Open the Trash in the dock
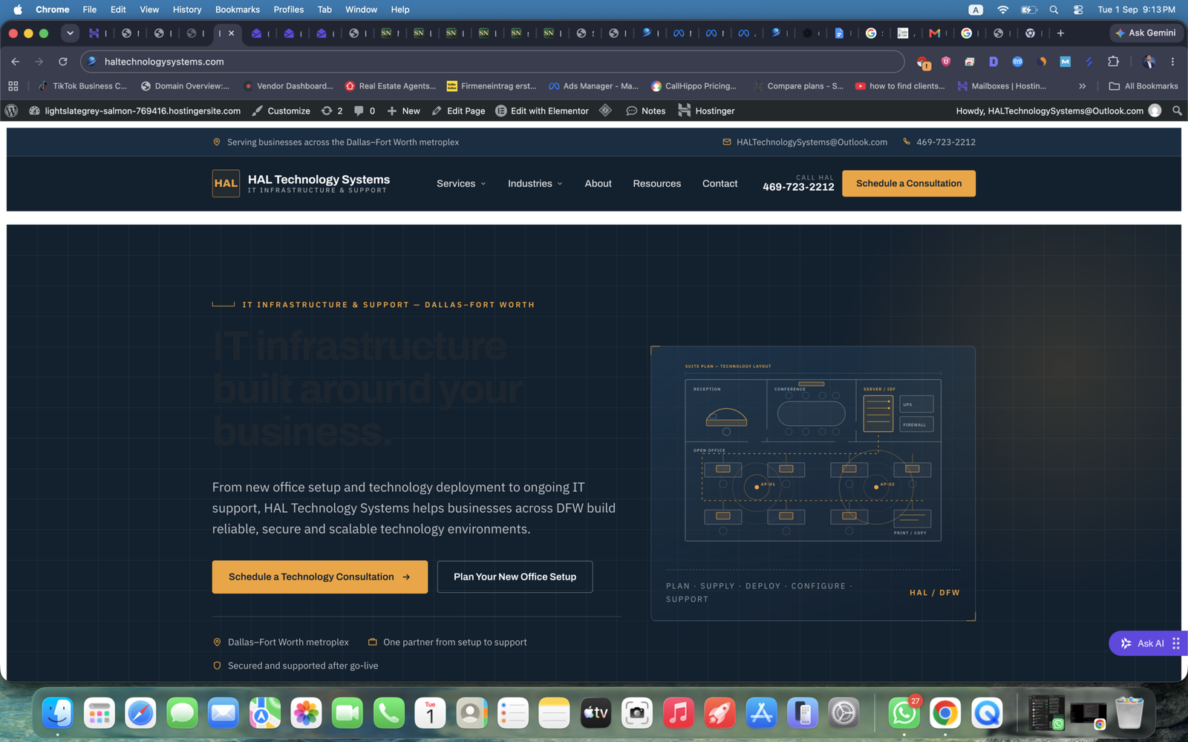Viewport: 1188px width, 742px height. (x=1129, y=713)
